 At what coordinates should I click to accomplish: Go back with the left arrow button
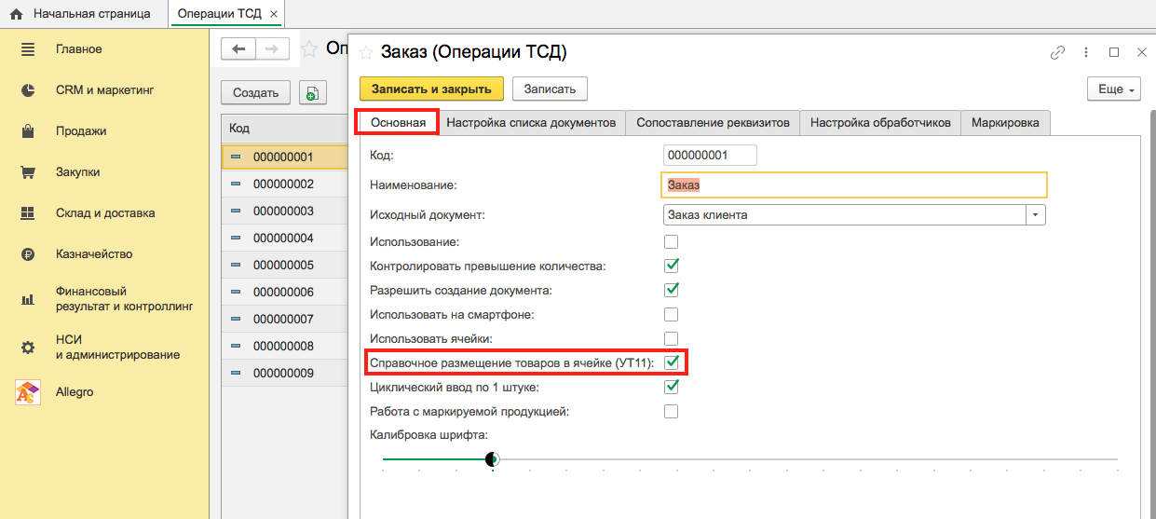tap(238, 48)
